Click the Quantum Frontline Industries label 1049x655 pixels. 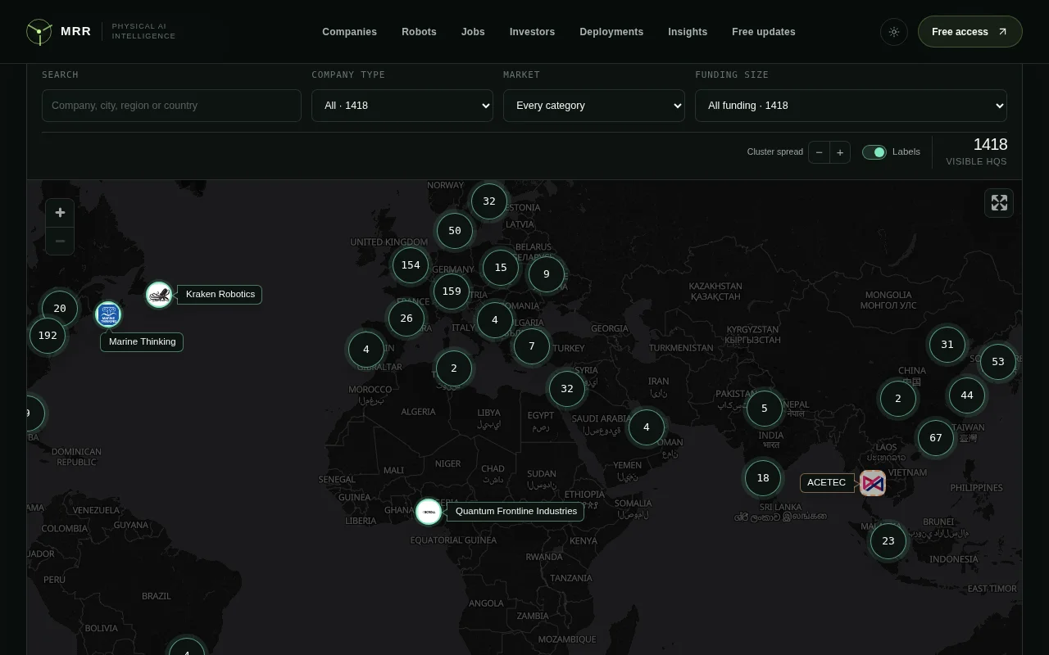click(516, 511)
